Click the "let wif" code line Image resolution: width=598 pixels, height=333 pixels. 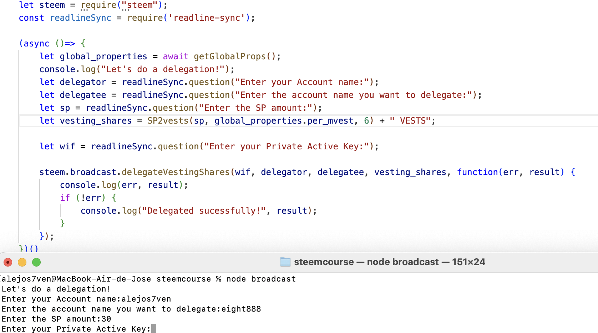209,146
